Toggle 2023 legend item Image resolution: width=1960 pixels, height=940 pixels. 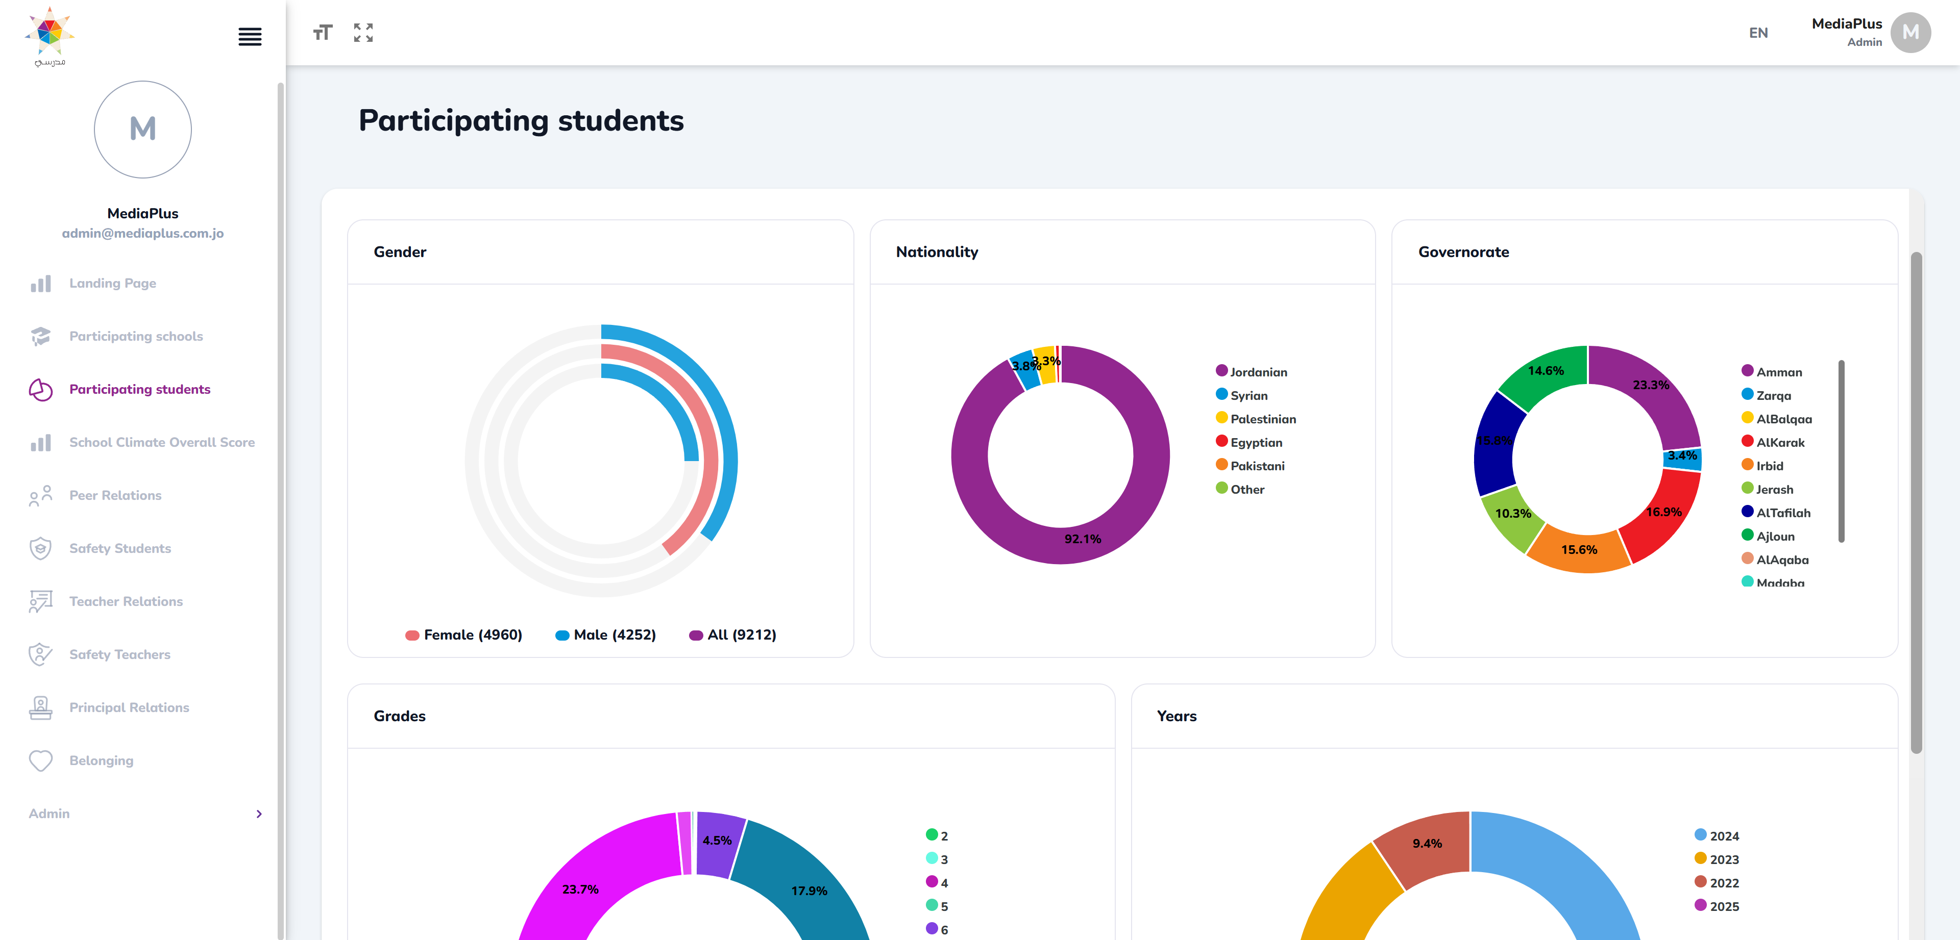click(1717, 859)
